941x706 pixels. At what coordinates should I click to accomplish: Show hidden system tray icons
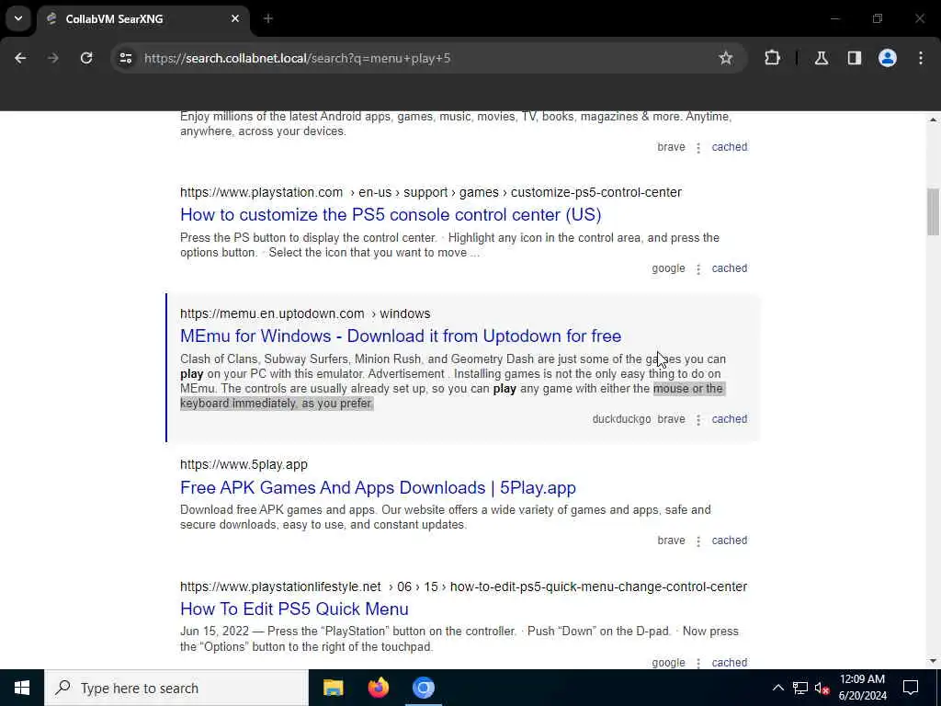(777, 688)
